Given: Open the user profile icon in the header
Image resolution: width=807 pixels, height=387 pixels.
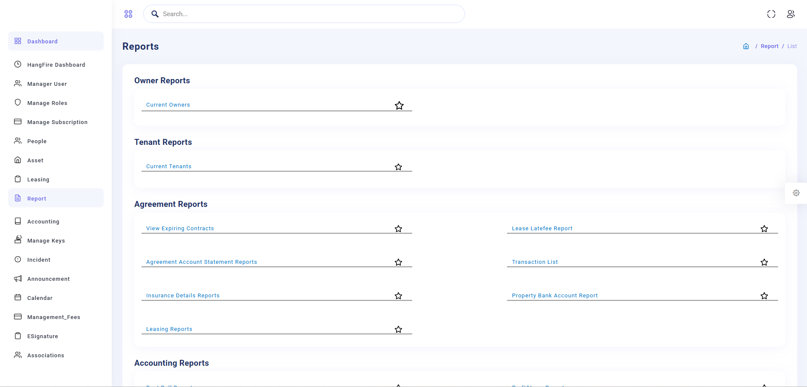Looking at the screenshot, I should (790, 14).
